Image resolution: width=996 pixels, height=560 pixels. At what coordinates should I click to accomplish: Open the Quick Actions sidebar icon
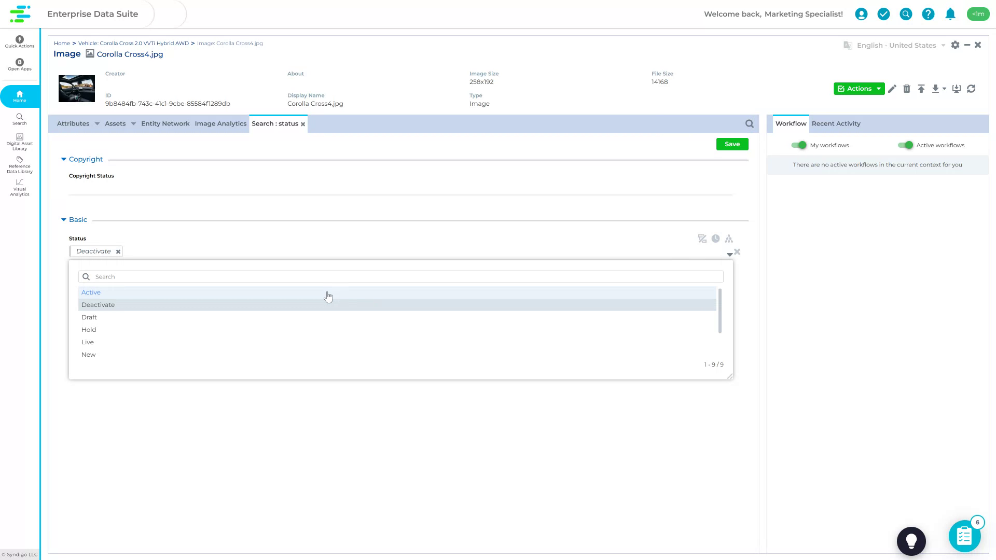pyautogui.click(x=19, y=41)
